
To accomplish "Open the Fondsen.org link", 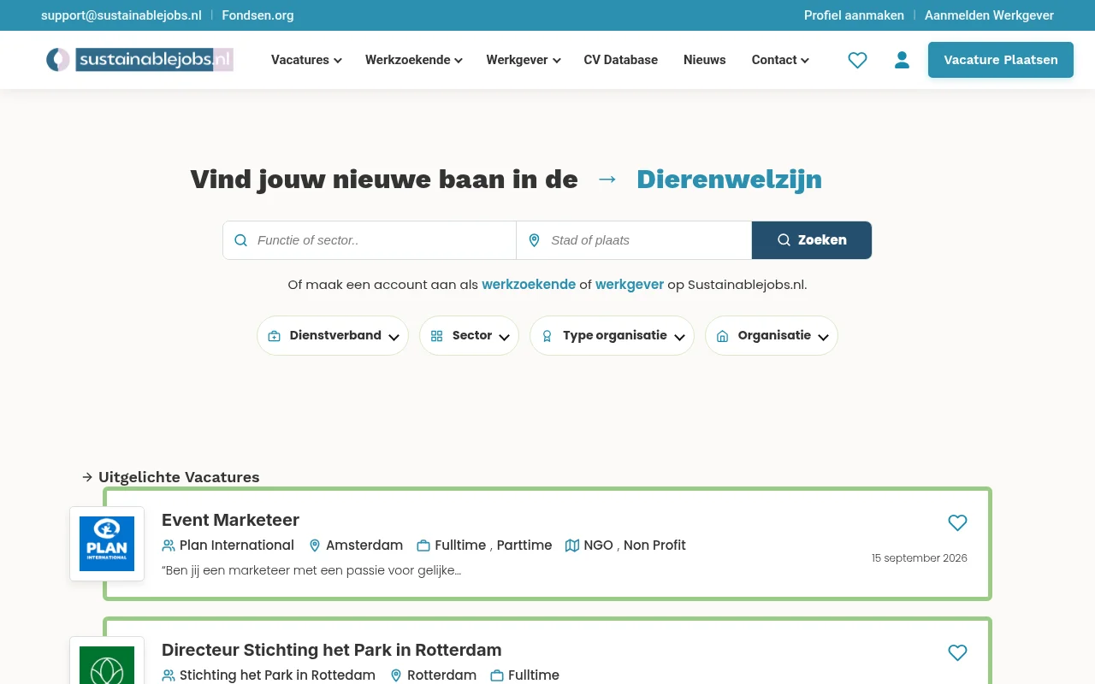I will pos(257,15).
